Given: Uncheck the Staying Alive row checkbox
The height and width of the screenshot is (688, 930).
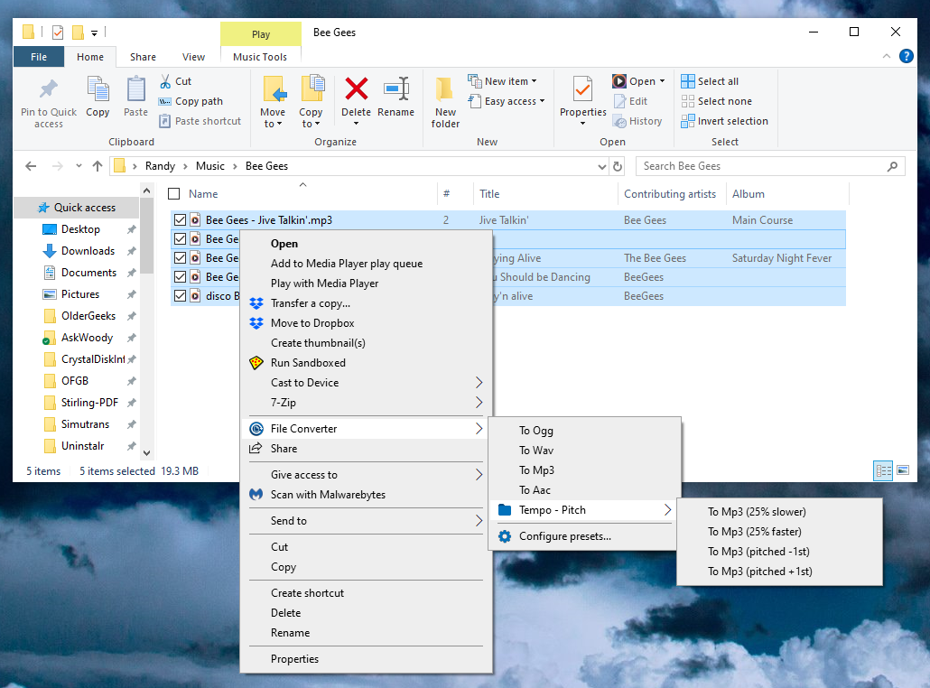Looking at the screenshot, I should coord(181,258).
